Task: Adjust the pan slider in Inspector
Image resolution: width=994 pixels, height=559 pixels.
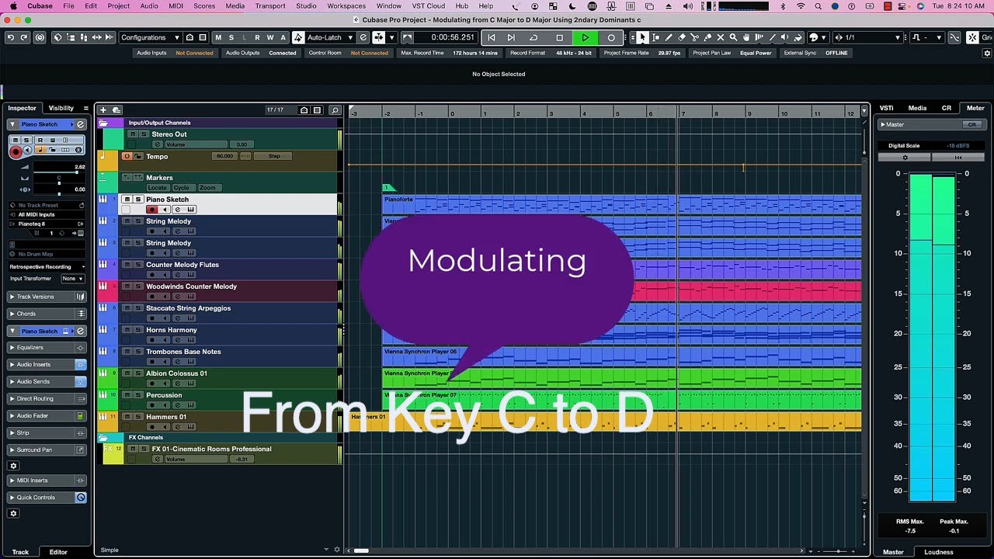Action: 60,182
